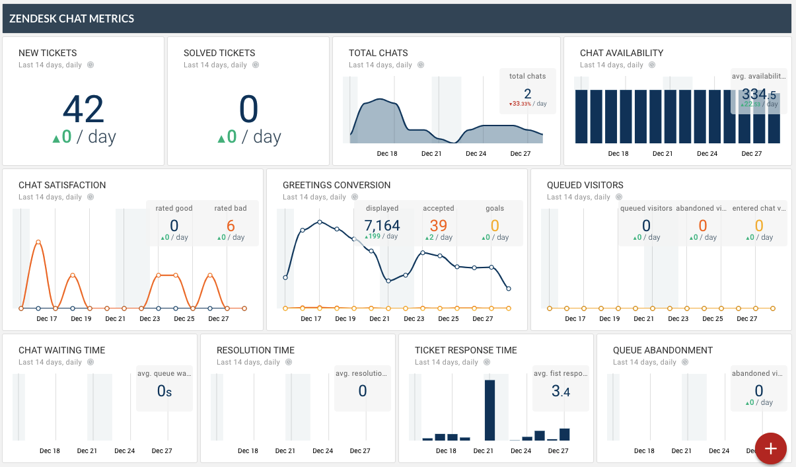Click the Dec 21 label in Resolution Time chart
The image size is (796, 467).
(x=285, y=450)
